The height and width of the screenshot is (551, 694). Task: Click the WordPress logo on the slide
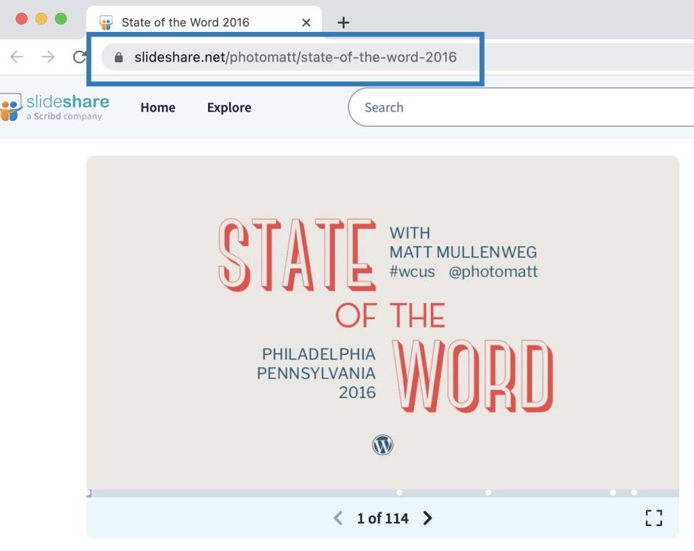(383, 445)
